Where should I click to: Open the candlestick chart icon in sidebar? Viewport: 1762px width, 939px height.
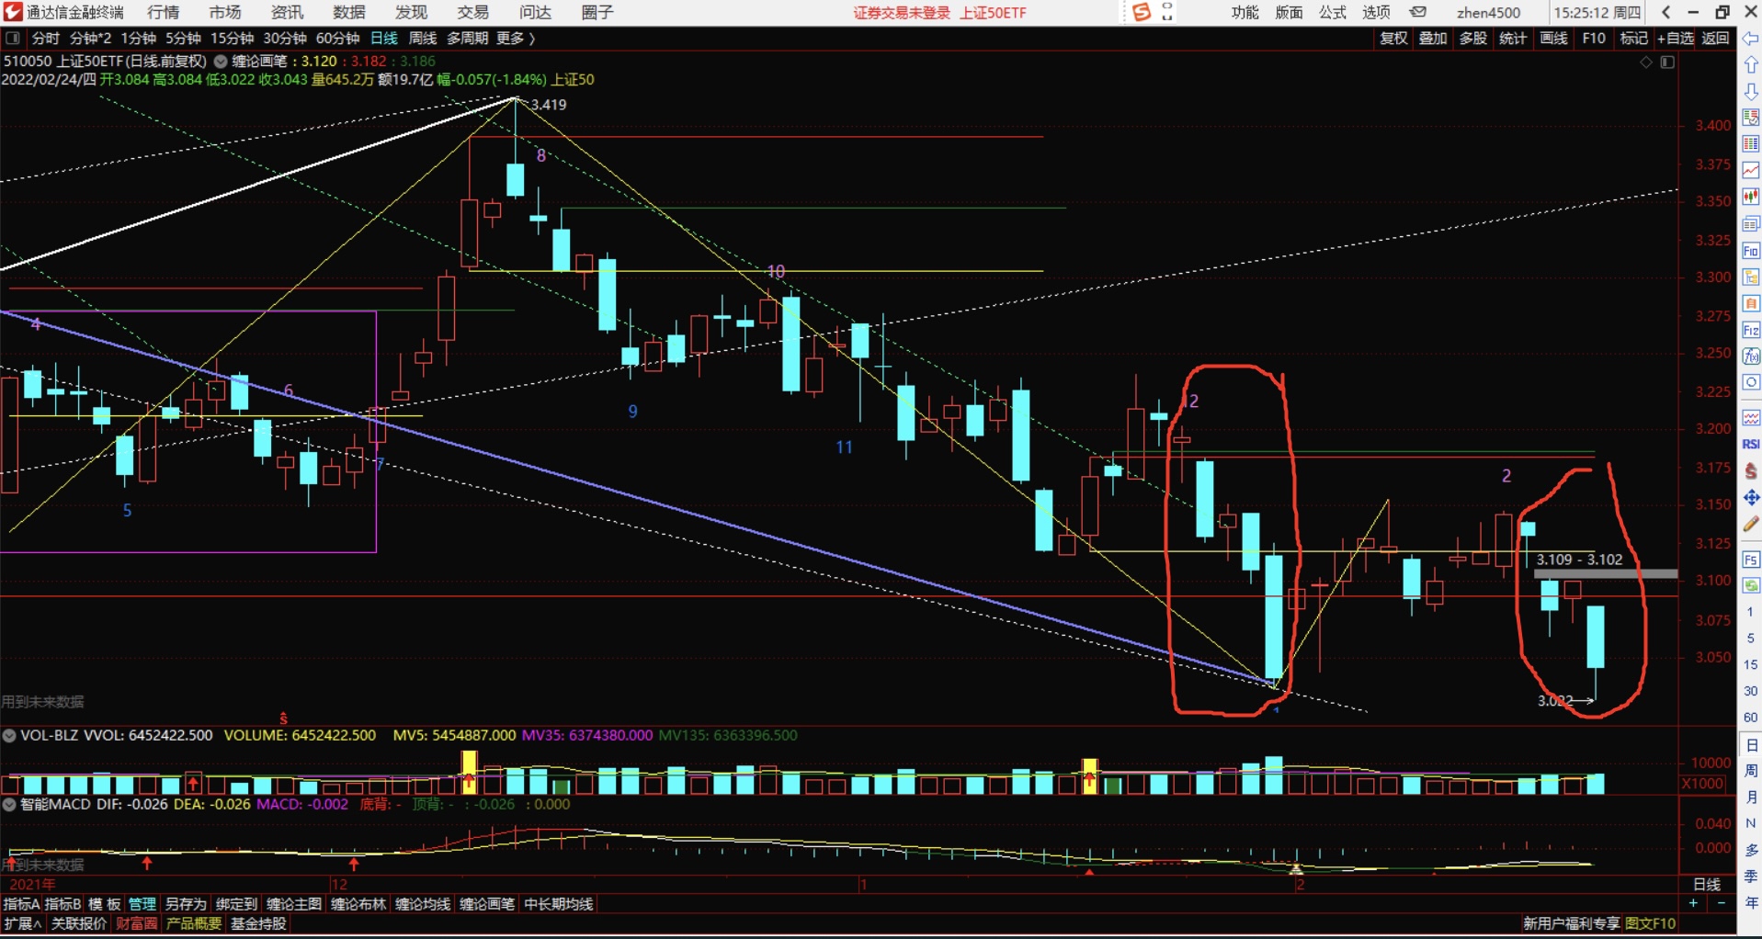pyautogui.click(x=1751, y=197)
